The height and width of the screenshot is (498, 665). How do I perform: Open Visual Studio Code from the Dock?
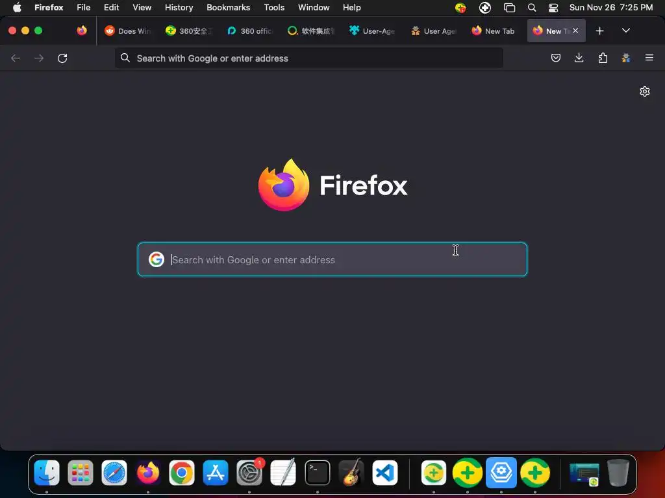(385, 473)
